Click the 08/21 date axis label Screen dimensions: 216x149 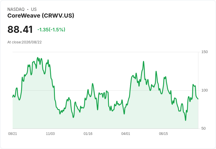13,134
